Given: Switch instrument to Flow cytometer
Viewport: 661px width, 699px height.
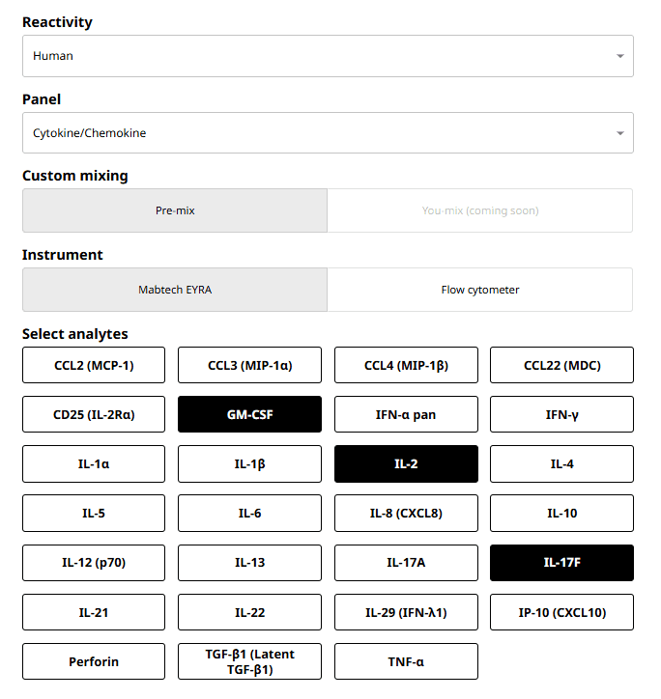Looking at the screenshot, I should [x=480, y=290].
